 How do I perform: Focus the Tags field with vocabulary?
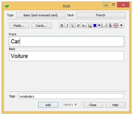tap(71, 96)
